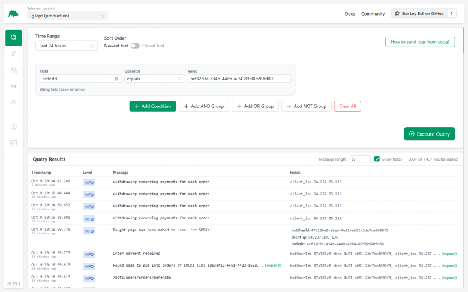Viewport: 468px width, 292px height.
Task: Open the gear settings sidebar icon
Action: point(14,127)
